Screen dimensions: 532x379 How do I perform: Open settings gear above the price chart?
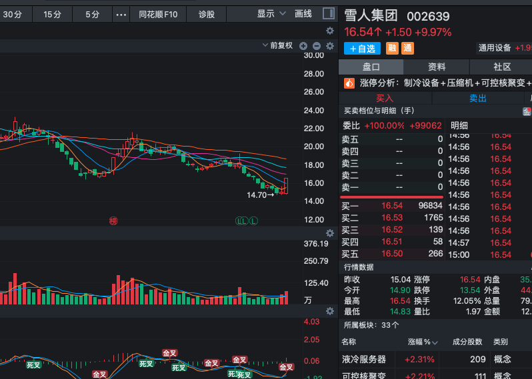click(x=330, y=31)
